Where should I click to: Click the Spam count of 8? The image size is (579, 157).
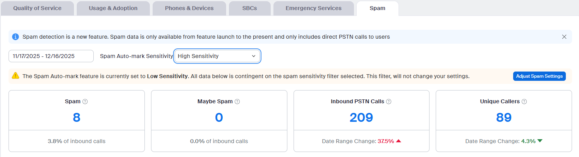point(77,118)
